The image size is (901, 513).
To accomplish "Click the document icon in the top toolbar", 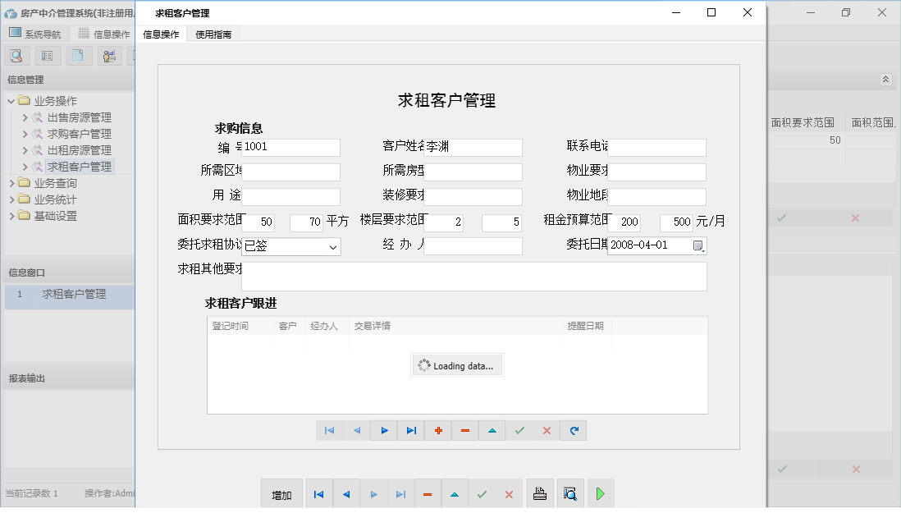I will coord(78,55).
